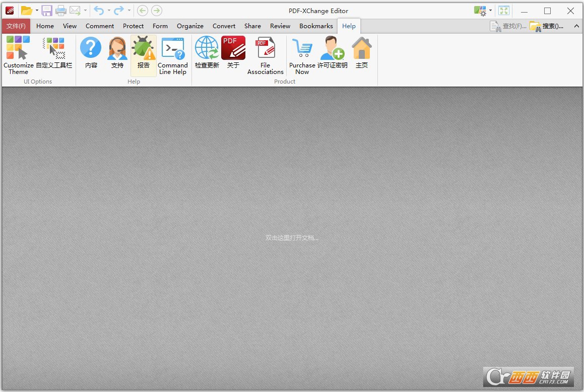Screen dimensions: 584x392
Task: Click the UI options icon in title bar
Action: coord(480,11)
